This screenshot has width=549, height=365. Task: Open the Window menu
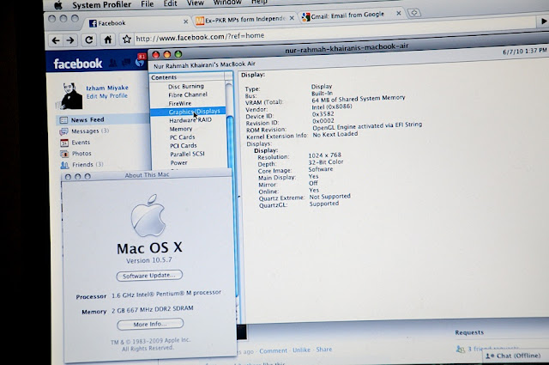click(227, 3)
